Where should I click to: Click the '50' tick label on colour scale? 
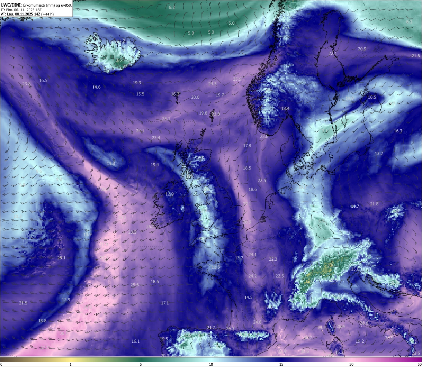click(x=419, y=364)
